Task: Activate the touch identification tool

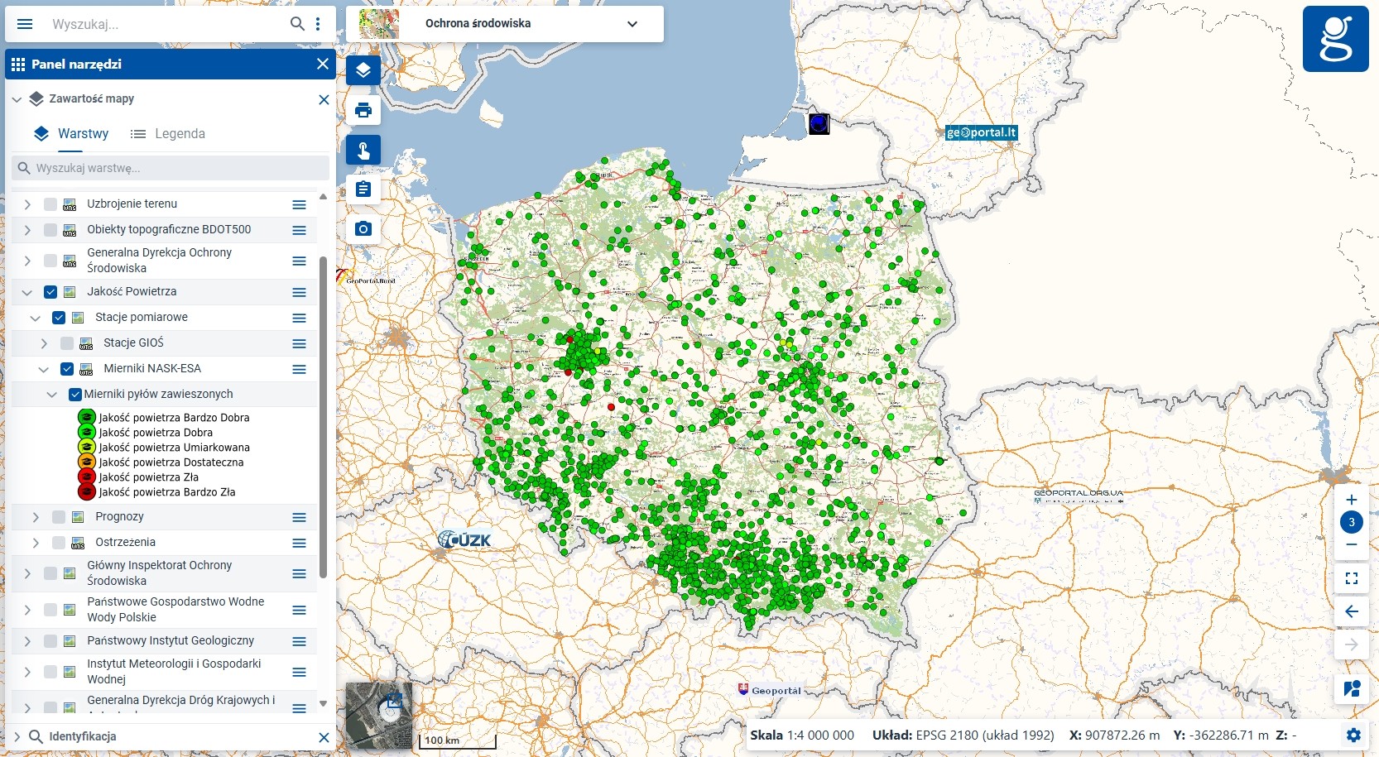Action: pyautogui.click(x=363, y=150)
